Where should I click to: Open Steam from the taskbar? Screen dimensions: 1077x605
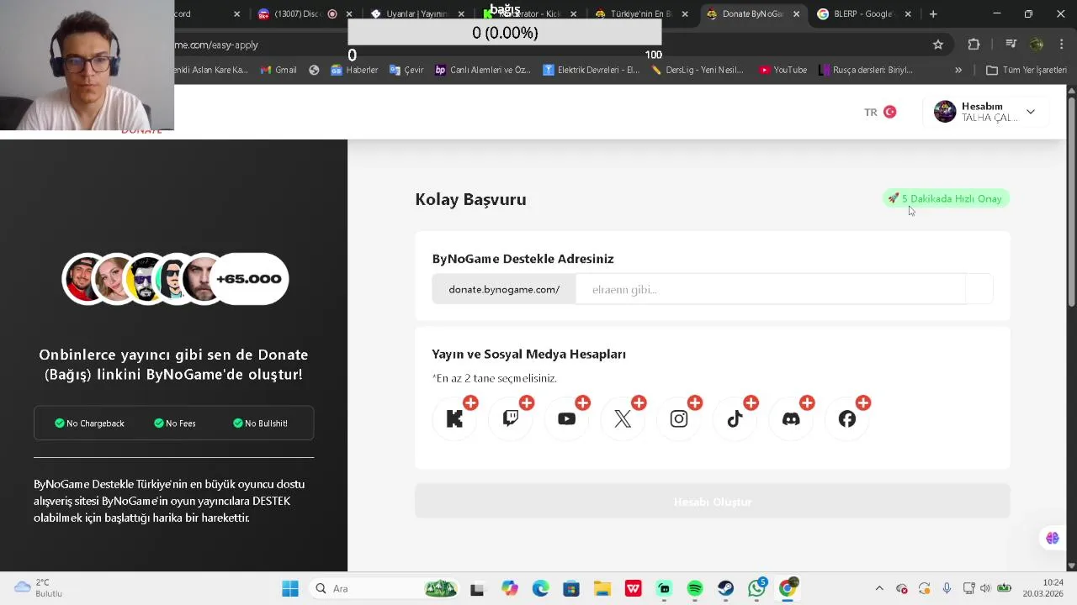725,588
